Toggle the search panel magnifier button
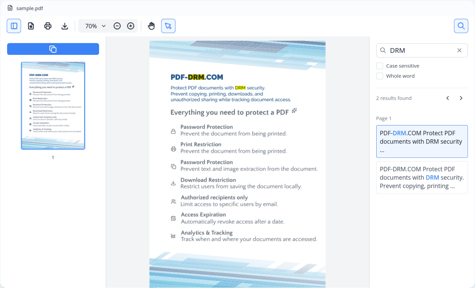 (x=461, y=26)
